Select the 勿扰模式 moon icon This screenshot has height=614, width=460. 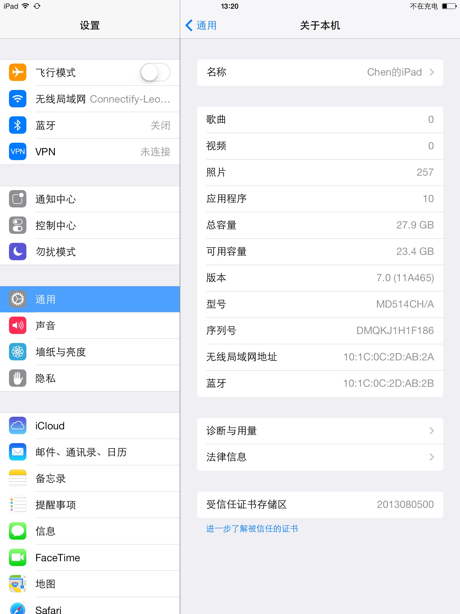[x=18, y=252]
